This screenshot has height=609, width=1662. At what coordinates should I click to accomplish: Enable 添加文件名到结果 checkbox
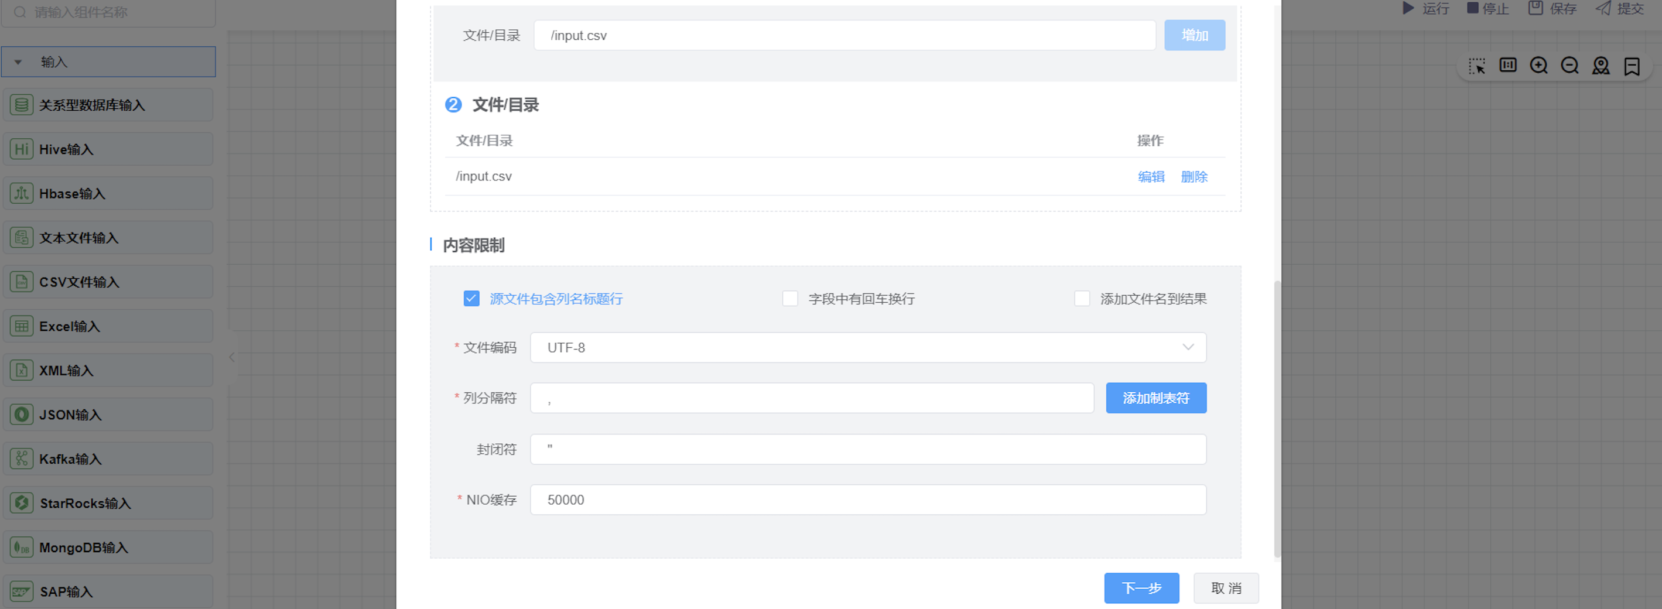1082,299
